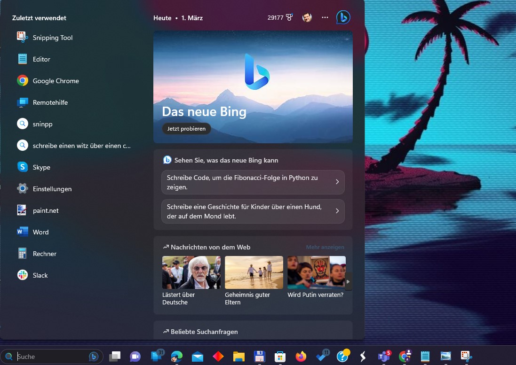This screenshot has height=365, width=516.
Task: Open Microsoft Store from the taskbar
Action: click(x=280, y=357)
